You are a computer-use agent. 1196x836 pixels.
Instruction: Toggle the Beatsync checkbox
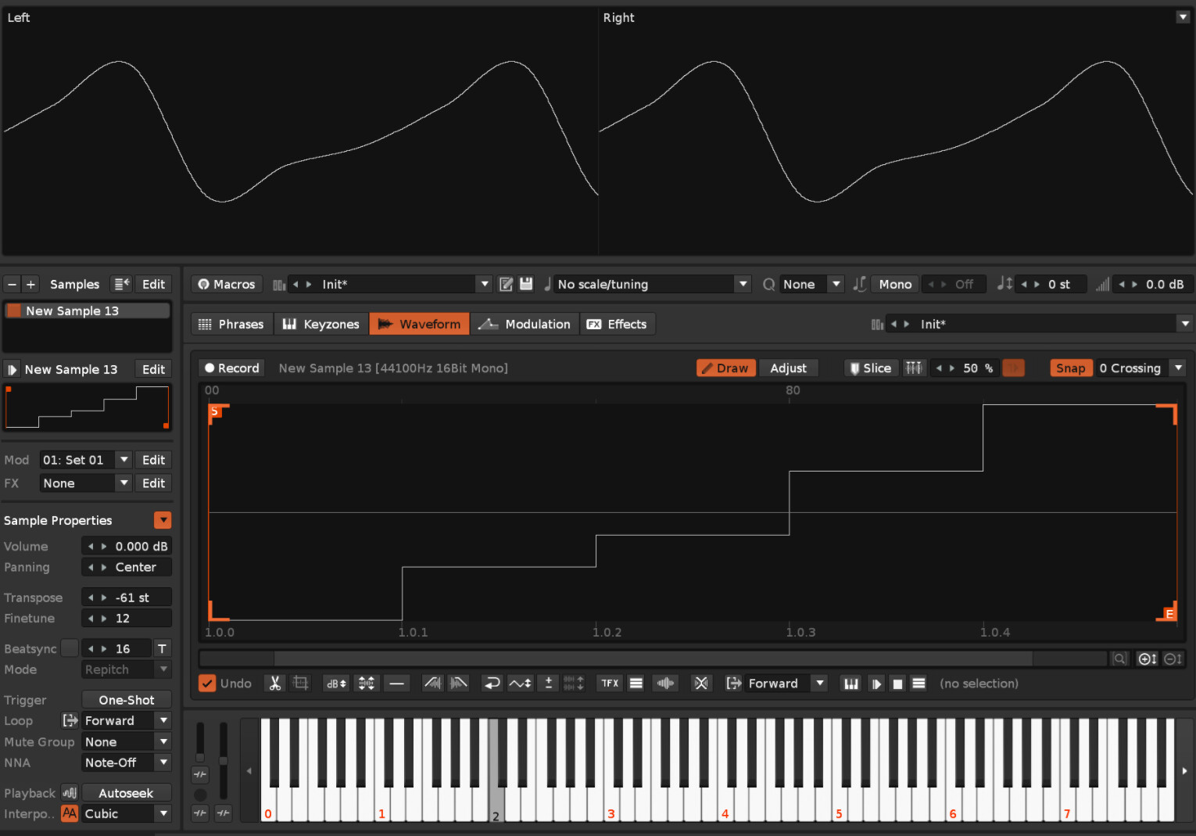pos(70,648)
